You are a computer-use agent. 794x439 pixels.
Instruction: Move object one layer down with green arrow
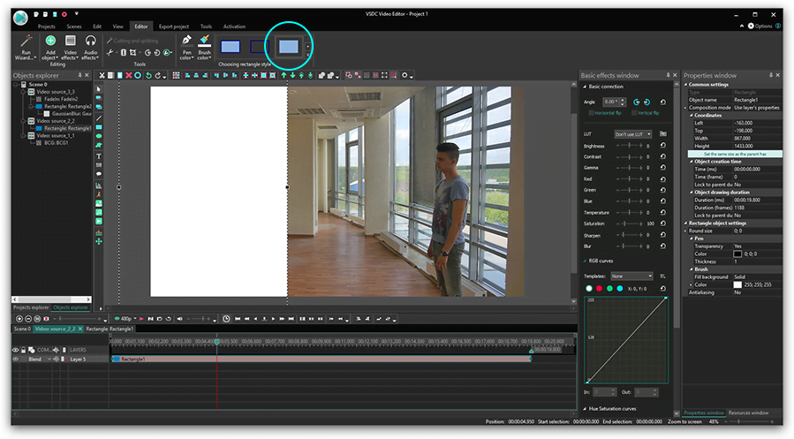pyautogui.click(x=292, y=75)
